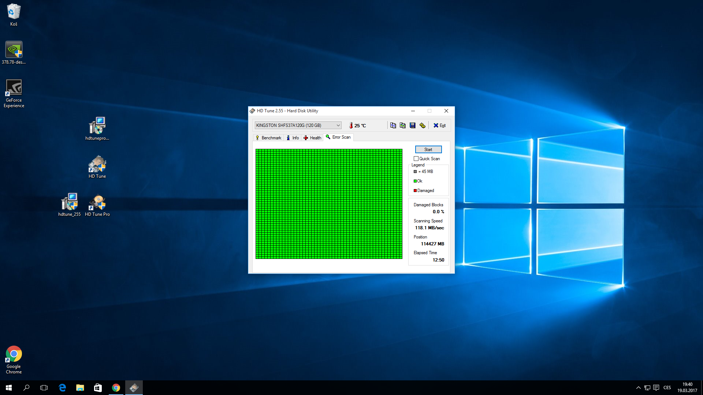Open the KINGSTON drive selection dropdown
The width and height of the screenshot is (703, 395).
pyautogui.click(x=298, y=125)
